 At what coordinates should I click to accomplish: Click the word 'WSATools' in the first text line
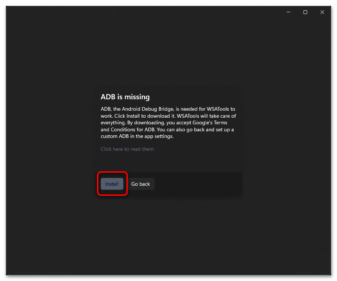(x=218, y=109)
